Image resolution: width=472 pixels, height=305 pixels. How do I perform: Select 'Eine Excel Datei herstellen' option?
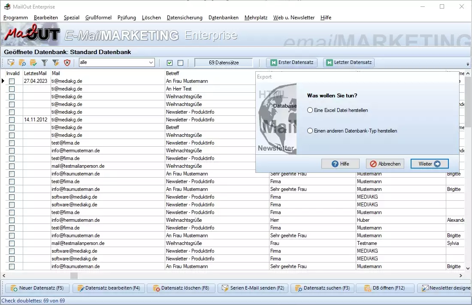[x=310, y=110]
